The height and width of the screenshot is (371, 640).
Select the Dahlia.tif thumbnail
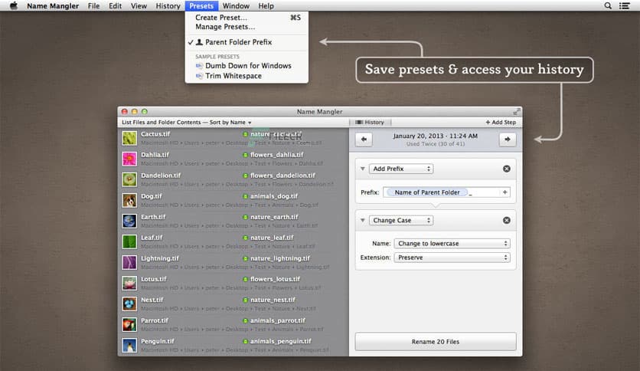129,159
